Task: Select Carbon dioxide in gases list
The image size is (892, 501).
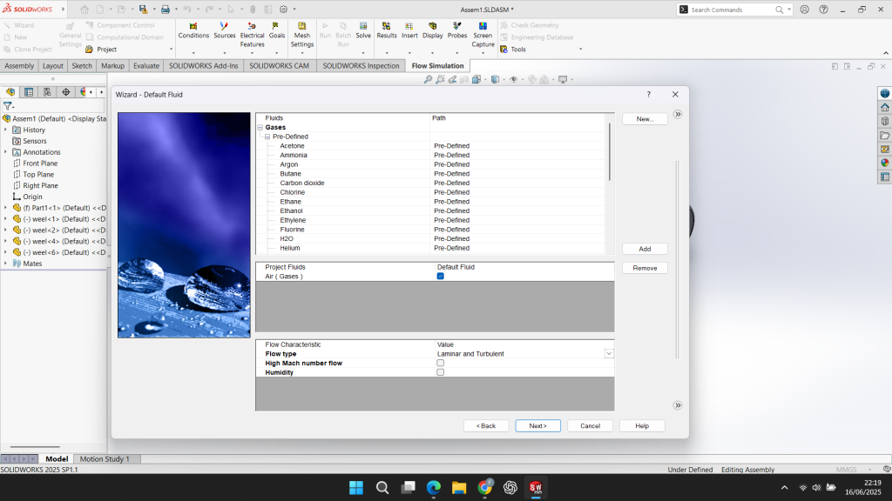Action: tap(301, 184)
